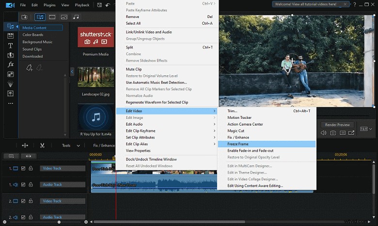
Task: Show more rooms via three-dots icon
Action: [11, 103]
